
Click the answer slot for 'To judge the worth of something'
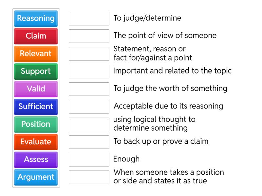point(89,89)
